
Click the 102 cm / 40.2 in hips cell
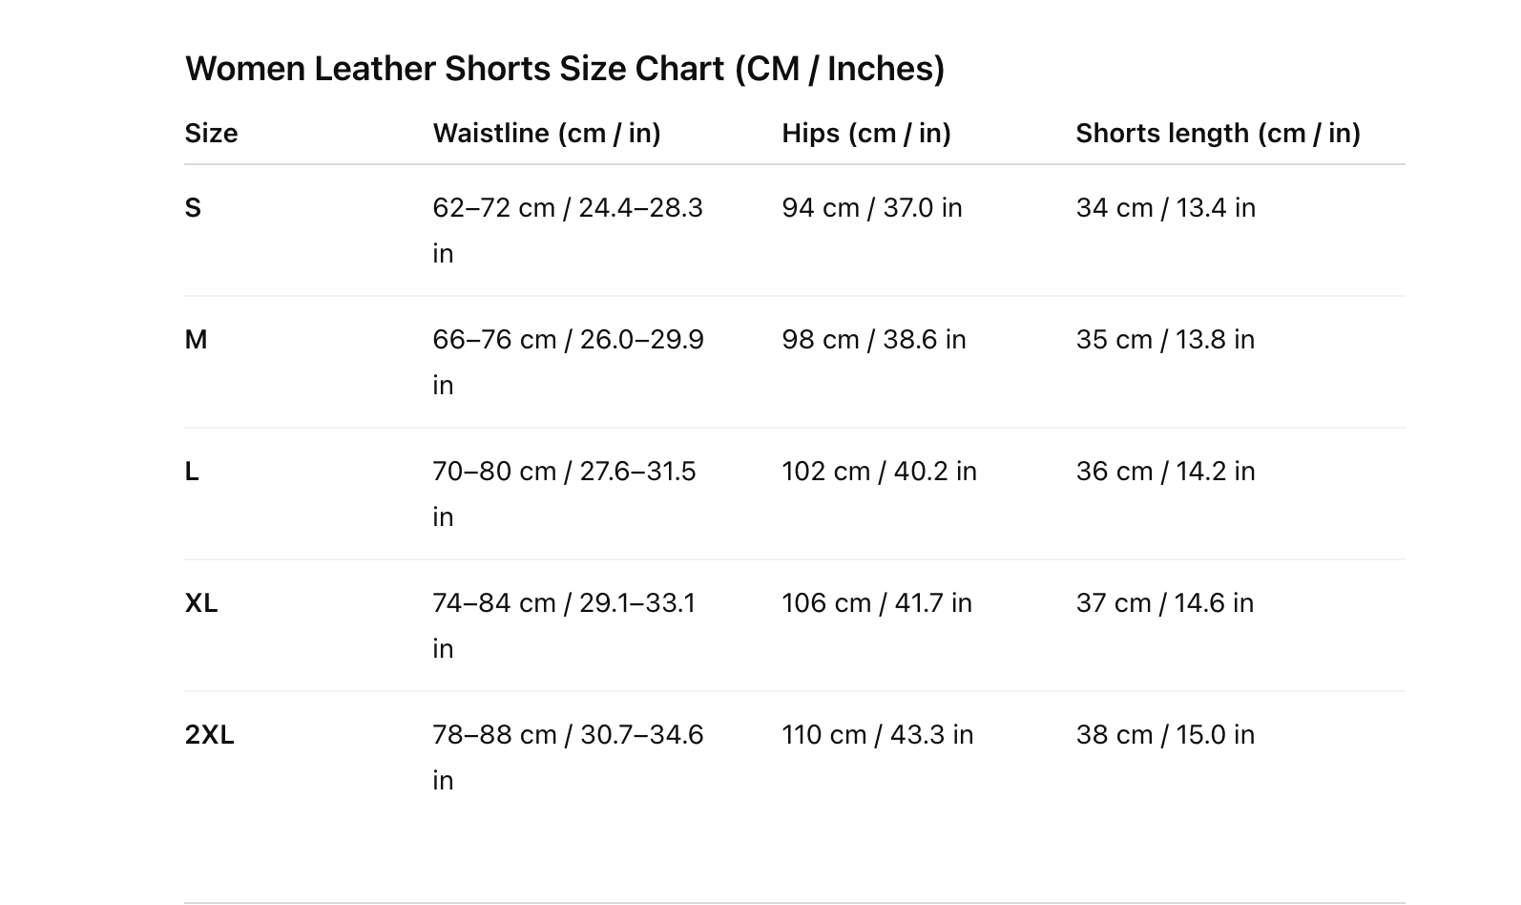(879, 472)
